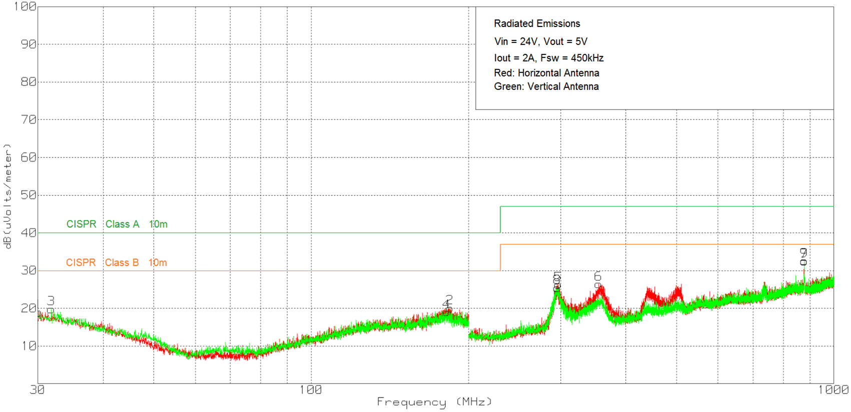Screen dimensions: 851x412
Task: Click the Frequency (MHz) axis title
Action: [434, 402]
